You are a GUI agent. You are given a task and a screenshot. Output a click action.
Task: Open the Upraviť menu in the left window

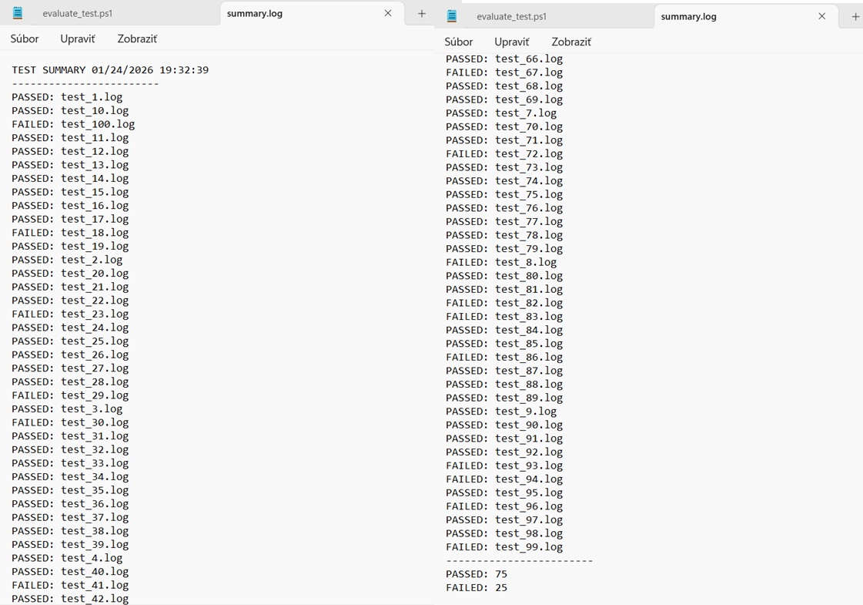click(x=78, y=39)
